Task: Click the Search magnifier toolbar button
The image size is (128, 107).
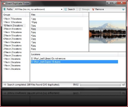Action: click(69, 9)
